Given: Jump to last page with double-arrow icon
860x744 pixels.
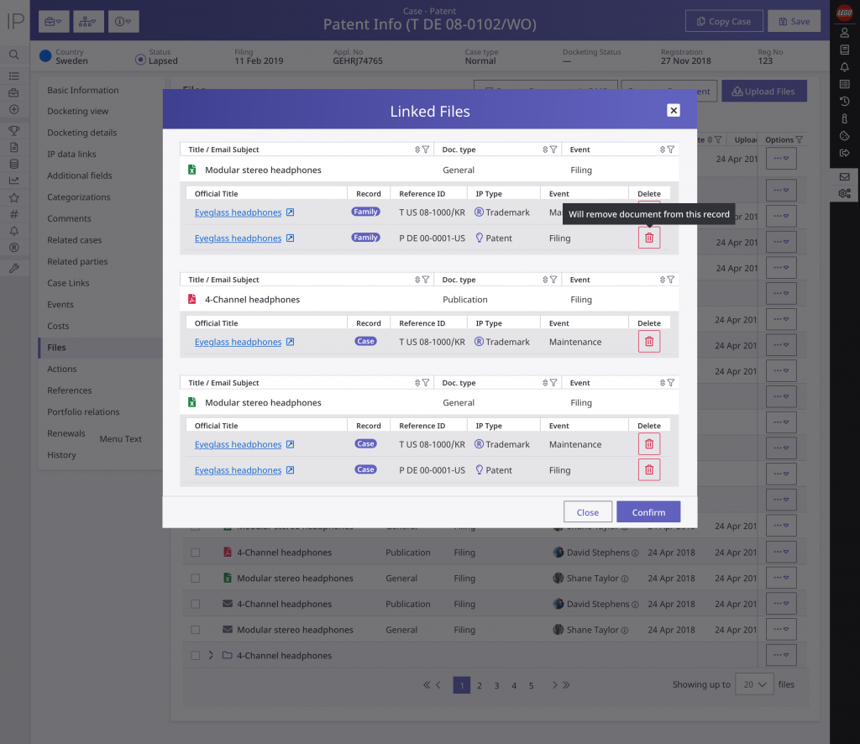Looking at the screenshot, I should 565,685.
